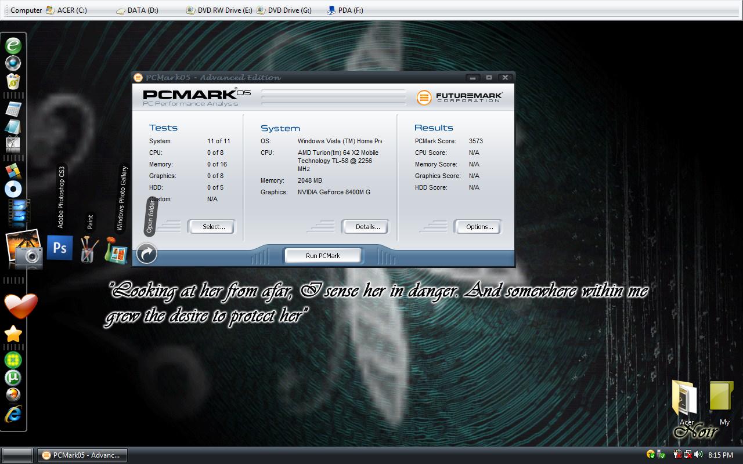Screen dimensions: 743x464
Task: Click the '0 of 16' Memory tests value
Action: point(217,164)
